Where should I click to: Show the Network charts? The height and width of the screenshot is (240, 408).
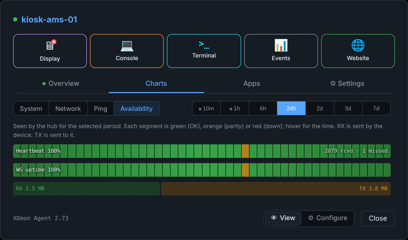coord(68,108)
